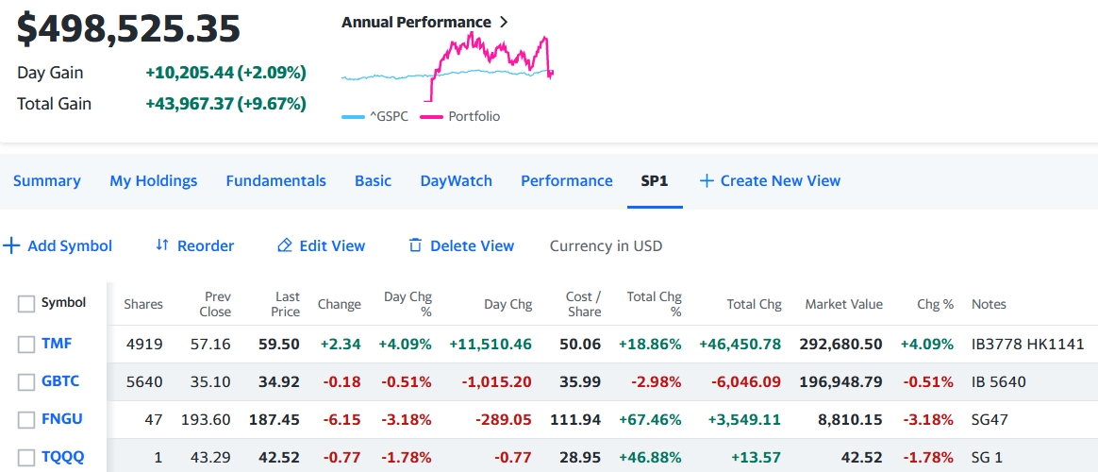Screen dimensions: 1098x472
Task: Switch to the Summary tab
Action: [47, 180]
